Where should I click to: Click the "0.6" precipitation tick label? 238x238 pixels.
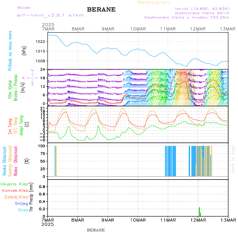tap(42, 194)
